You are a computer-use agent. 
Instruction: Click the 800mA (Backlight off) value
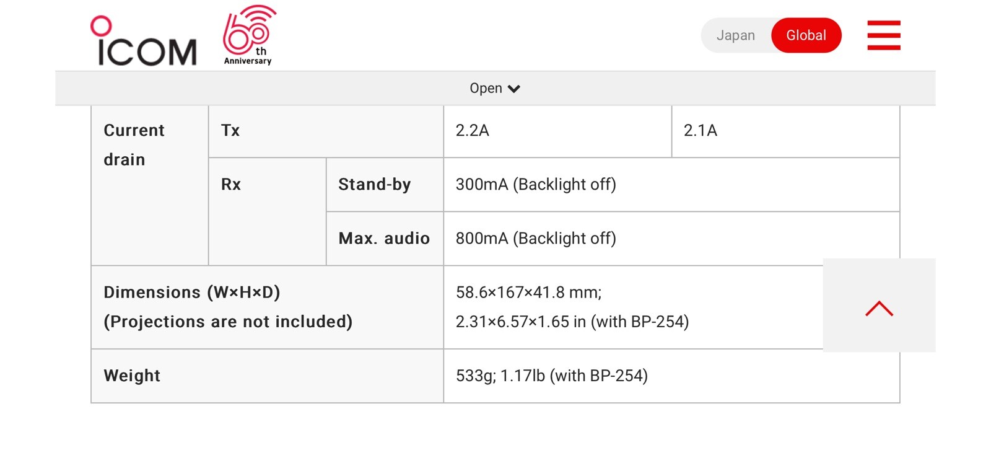pos(536,239)
